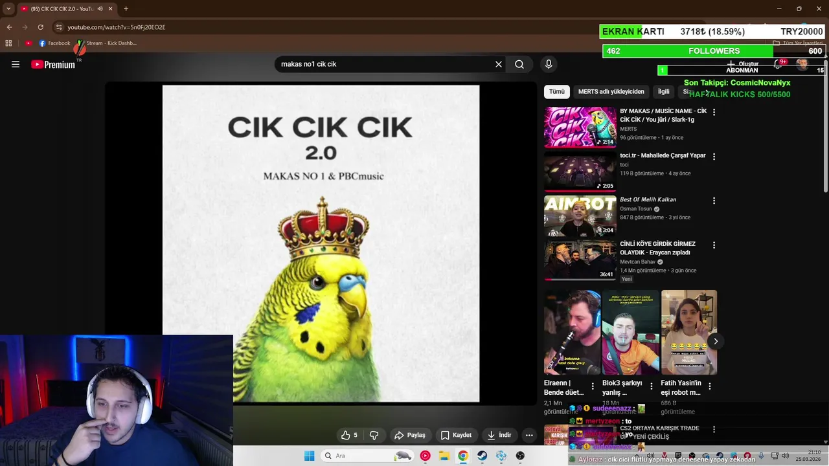Screen dimensions: 829x466
Task: Open options for the Fatih Yasin'in Short
Action: [710, 386]
